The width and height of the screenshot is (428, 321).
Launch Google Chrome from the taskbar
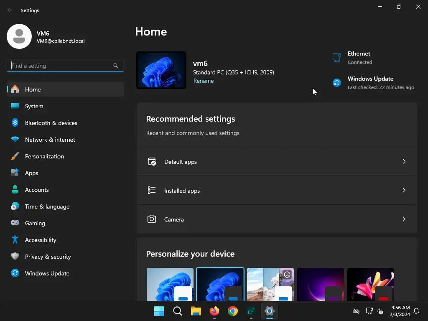point(233,311)
